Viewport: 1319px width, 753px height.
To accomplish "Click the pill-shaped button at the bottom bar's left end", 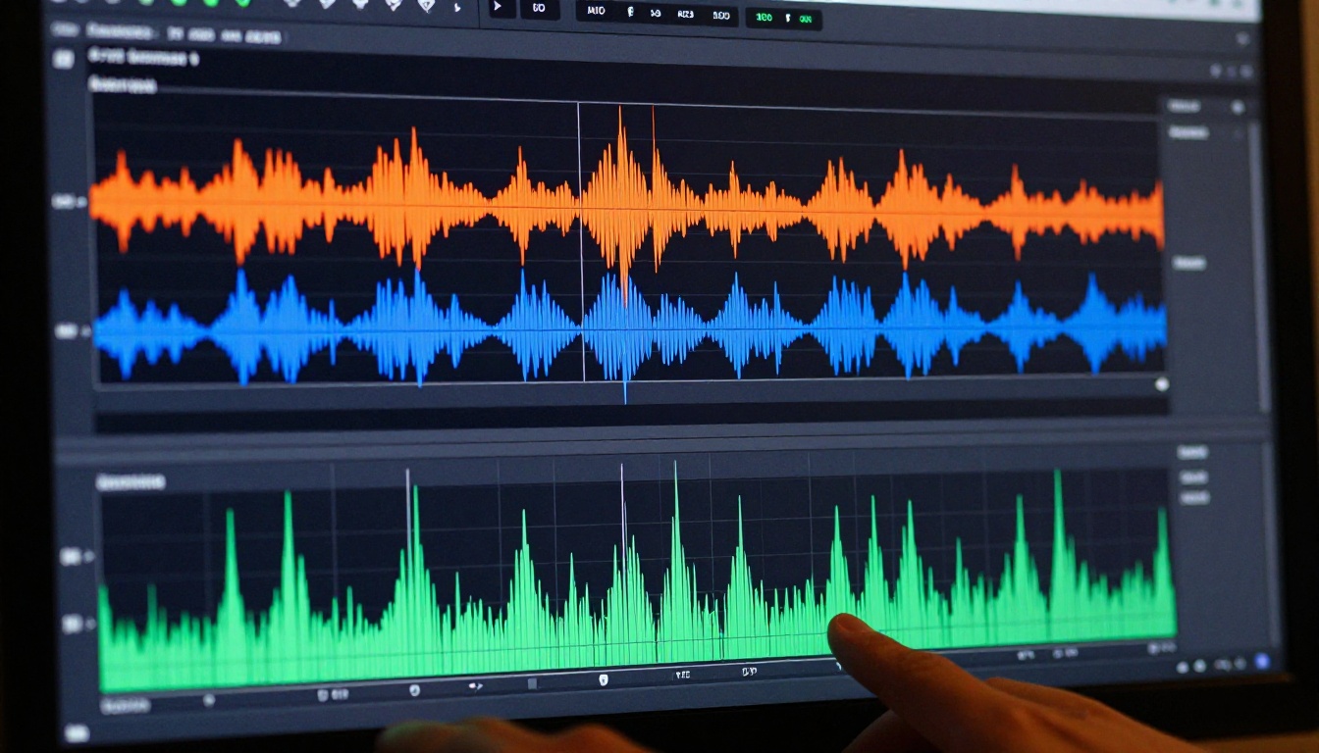I will point(126,704).
